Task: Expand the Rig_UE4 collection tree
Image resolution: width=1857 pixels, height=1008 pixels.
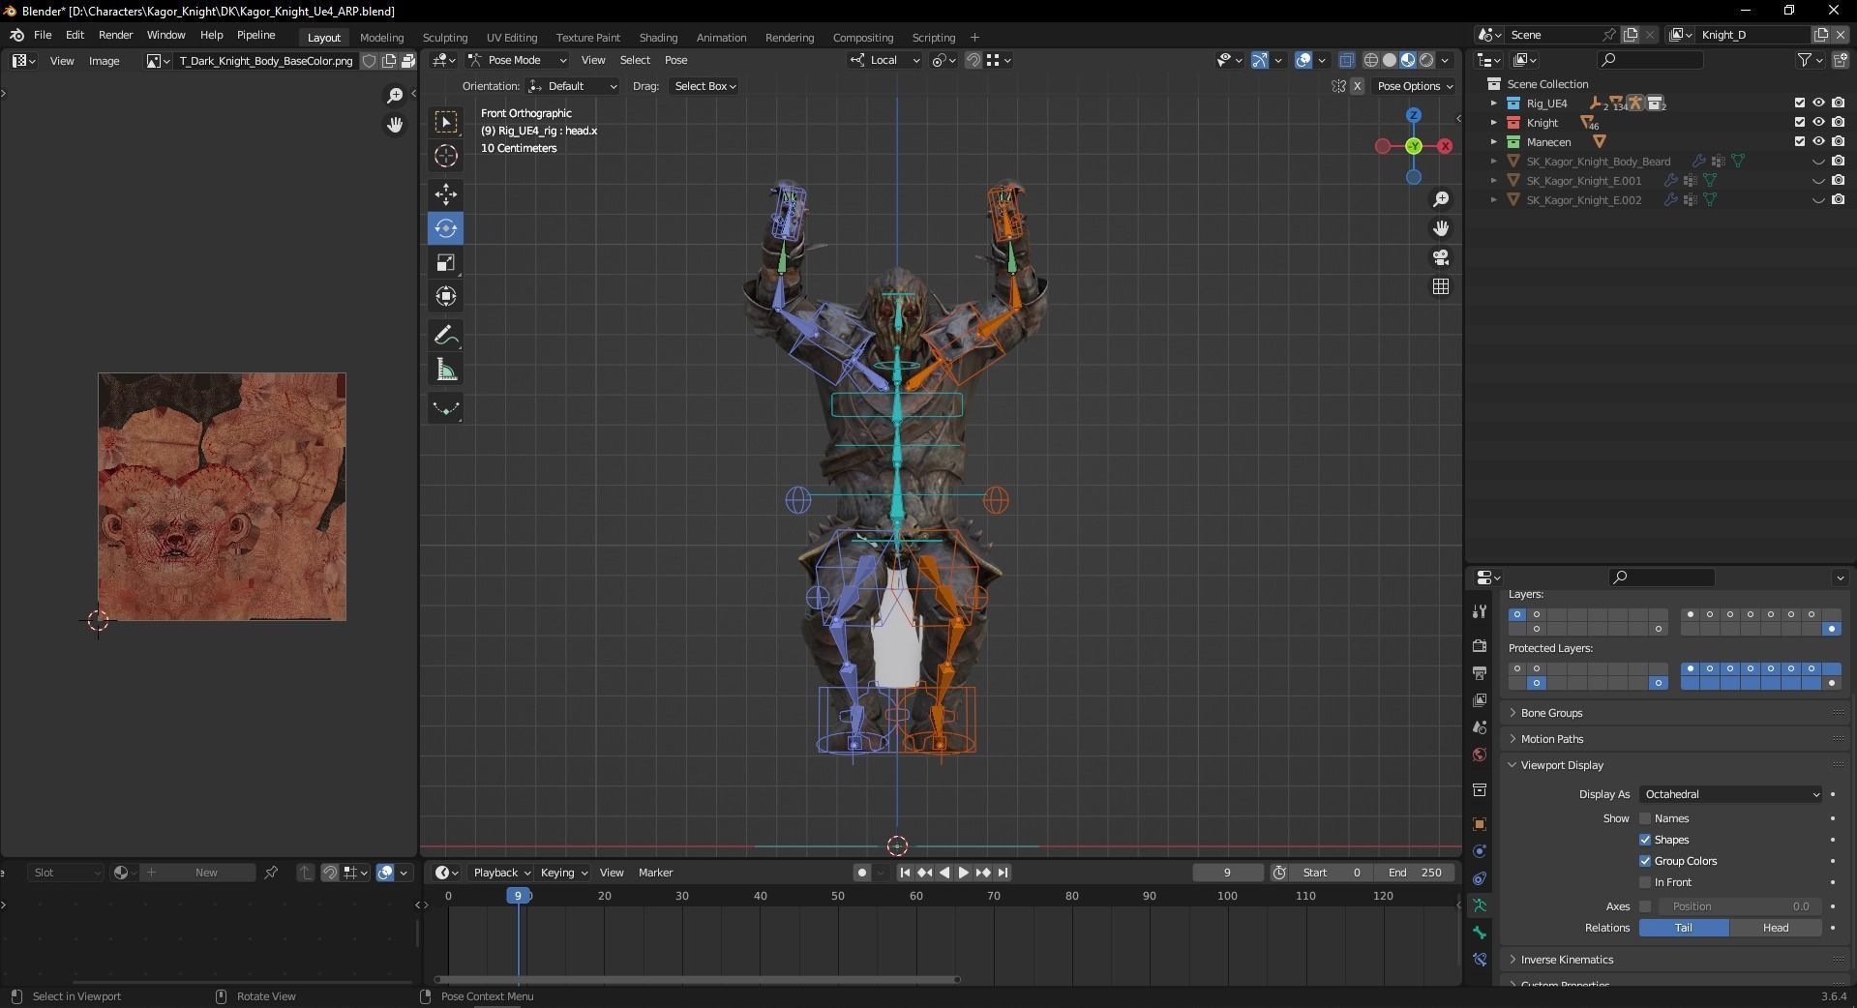Action: 1493,103
